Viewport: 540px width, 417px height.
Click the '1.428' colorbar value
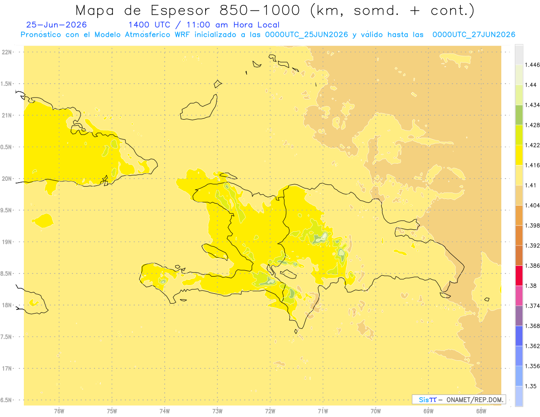pos(532,125)
